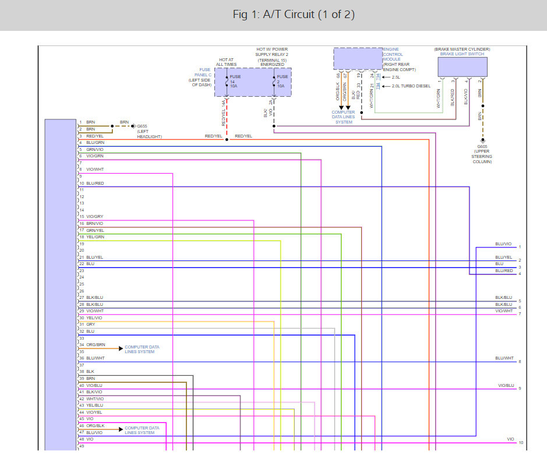Click pin 42 WHT/VIO label

click(95, 399)
